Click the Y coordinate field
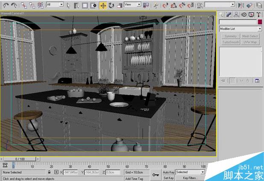 click(91, 172)
